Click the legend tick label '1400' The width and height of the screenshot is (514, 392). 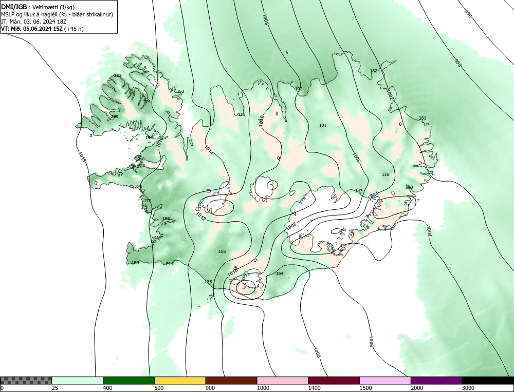(314, 388)
